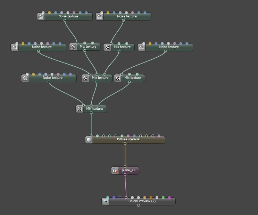
Task: Click output pin of Mix texture above Diffuse material
Action: click(91, 113)
